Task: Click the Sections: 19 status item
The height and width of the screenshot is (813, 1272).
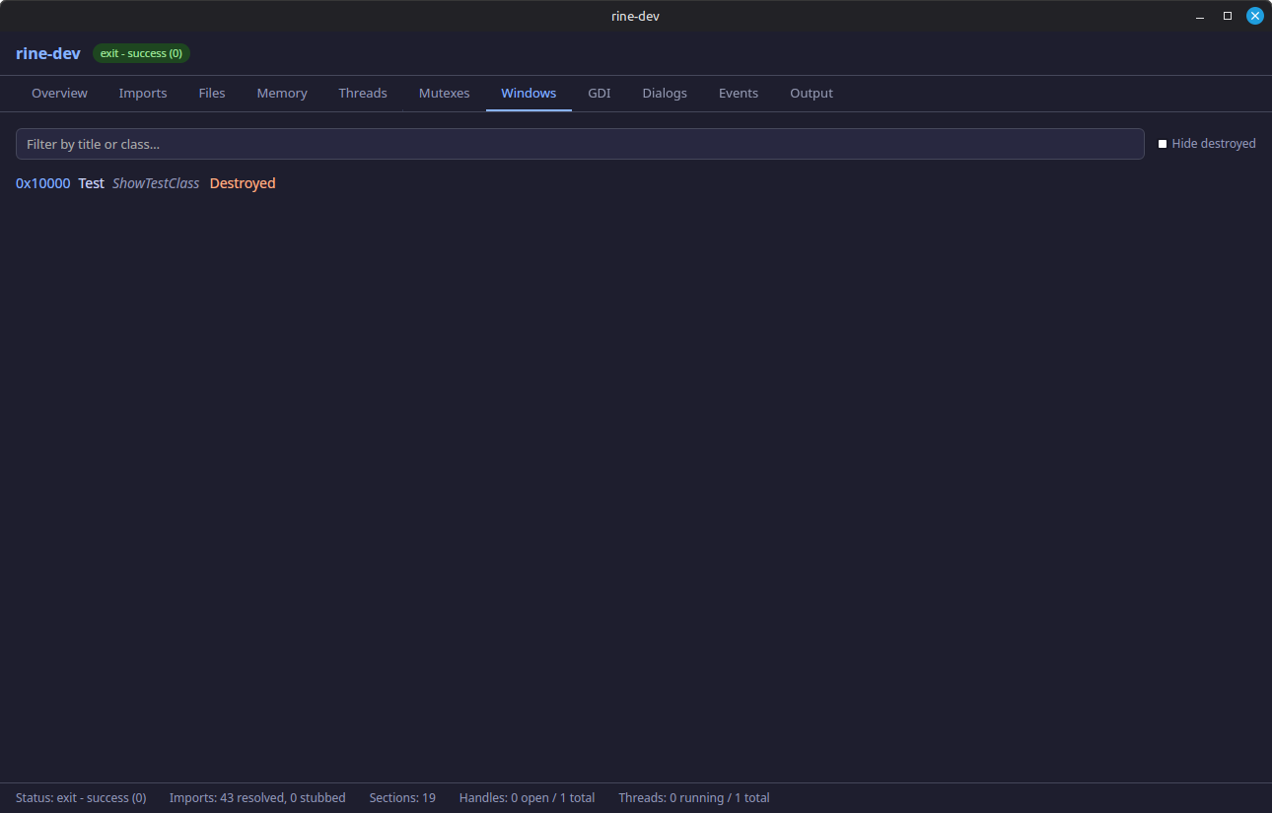Action: tap(402, 797)
